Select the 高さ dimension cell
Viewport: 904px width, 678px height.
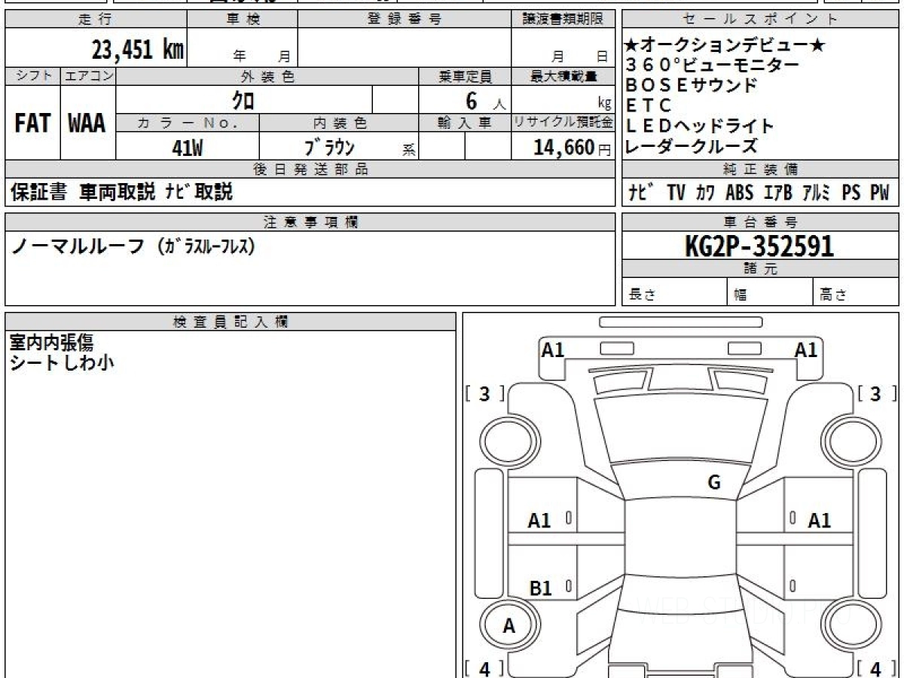pos(857,293)
